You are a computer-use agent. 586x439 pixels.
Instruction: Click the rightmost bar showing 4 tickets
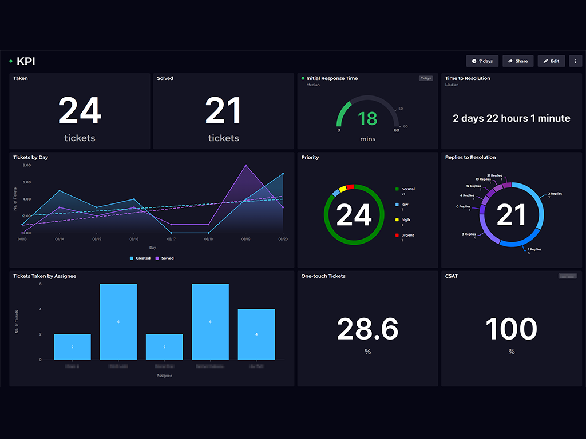tap(256, 334)
